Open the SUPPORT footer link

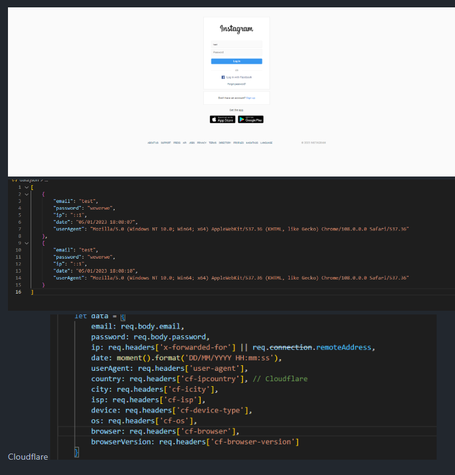tap(166, 143)
